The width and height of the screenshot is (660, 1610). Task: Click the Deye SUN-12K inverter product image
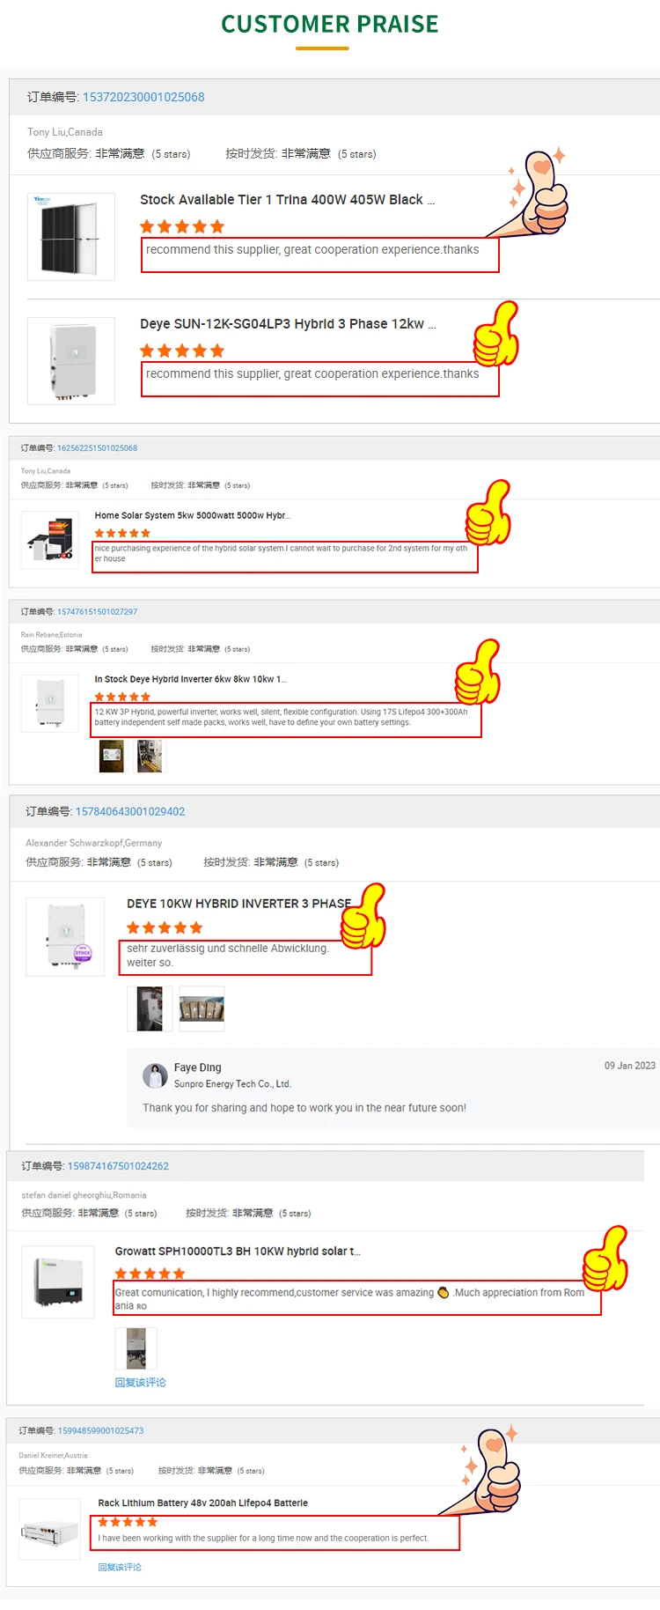pyautogui.click(x=71, y=361)
